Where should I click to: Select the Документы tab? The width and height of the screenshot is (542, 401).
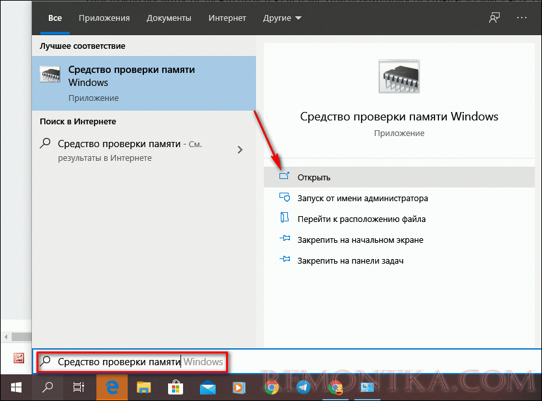[x=169, y=18]
